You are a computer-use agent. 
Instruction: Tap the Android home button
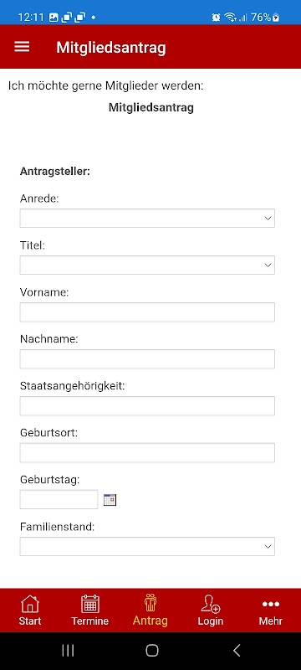tap(152, 651)
